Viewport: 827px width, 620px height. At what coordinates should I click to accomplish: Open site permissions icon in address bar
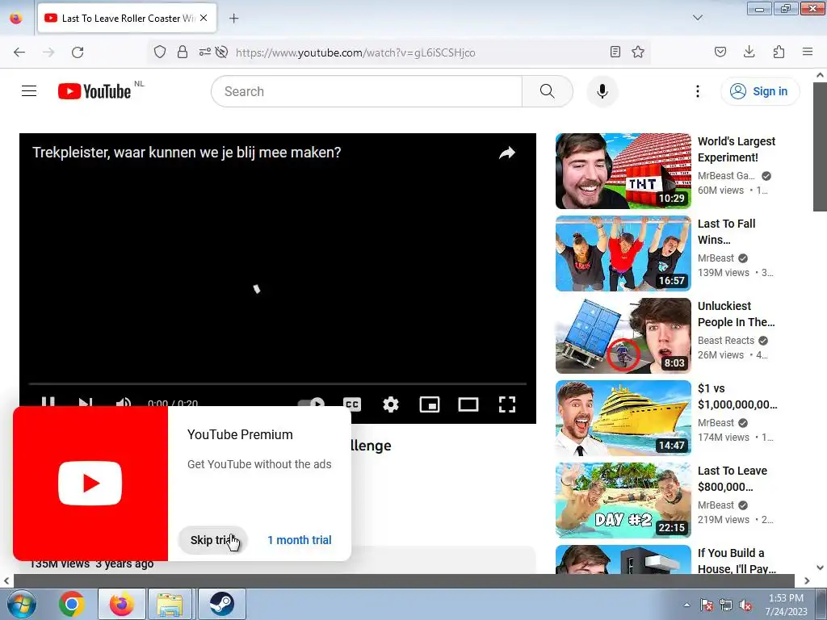pyautogui.click(x=204, y=52)
